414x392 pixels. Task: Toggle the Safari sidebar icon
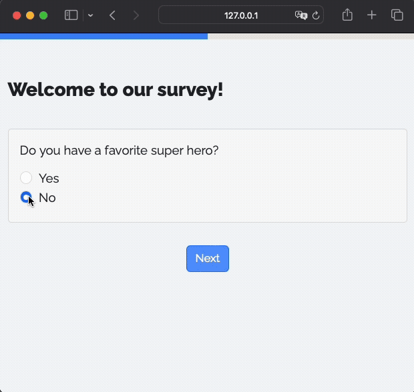coord(71,15)
